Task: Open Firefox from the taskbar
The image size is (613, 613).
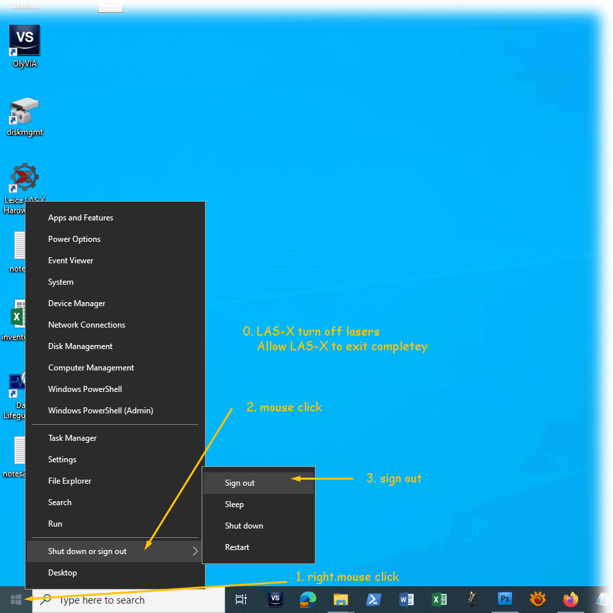Action: pyautogui.click(x=571, y=600)
